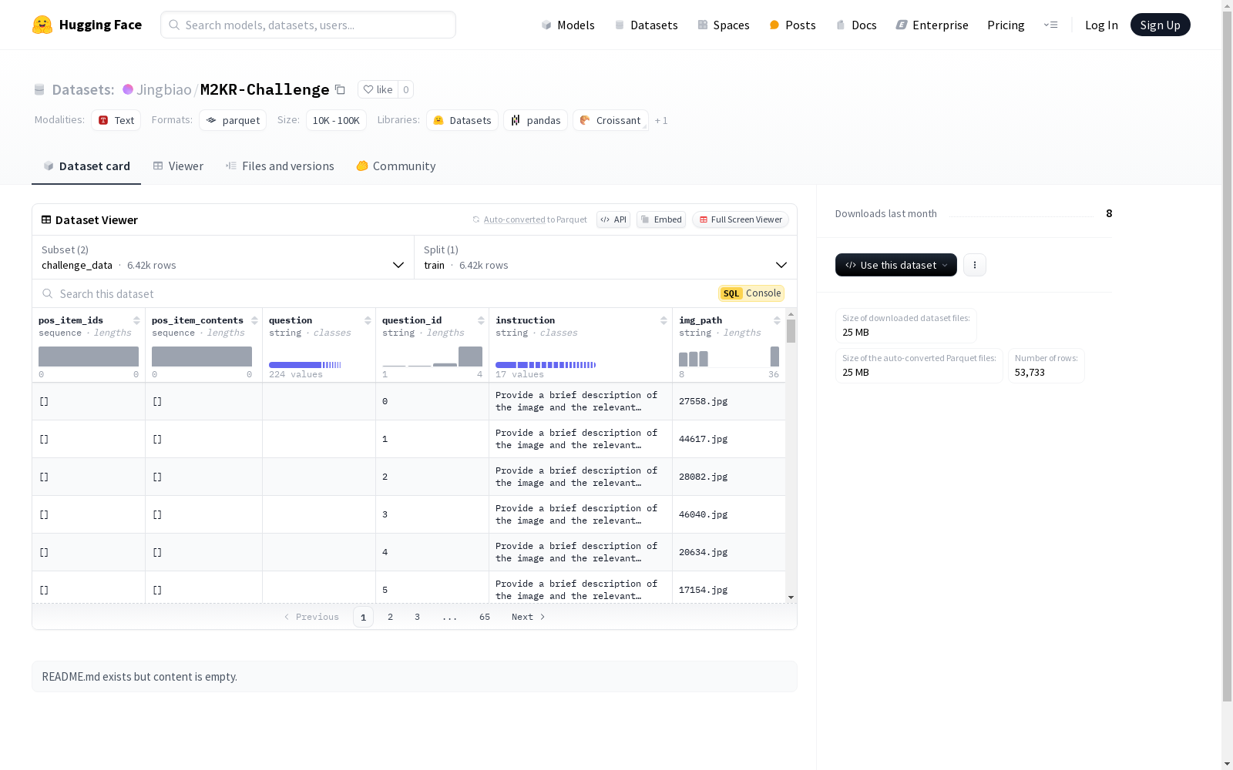Sort the question_id column

(481, 320)
